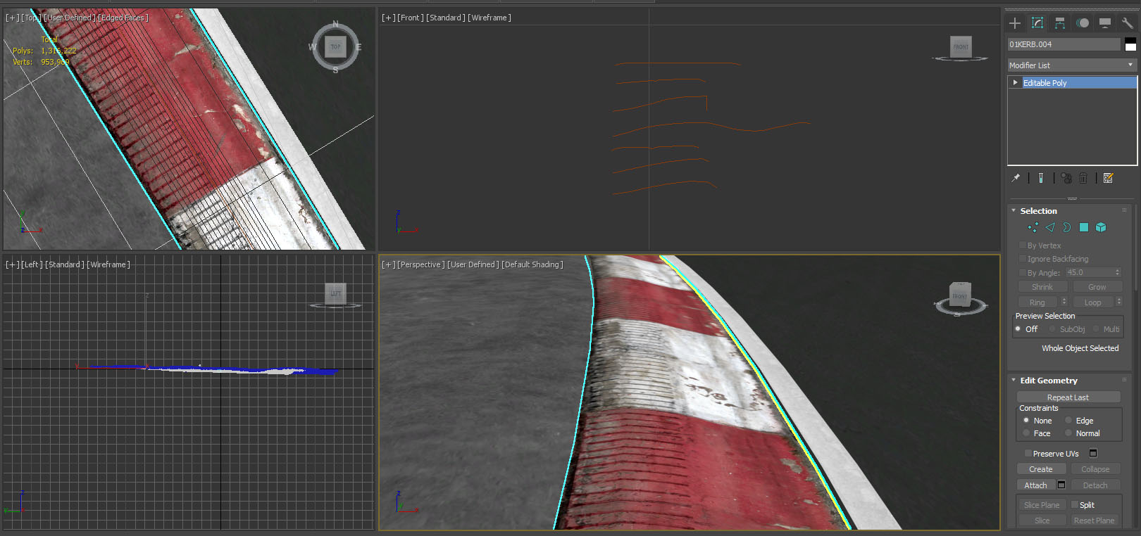
Task: Open the Utilities wrench panel
Action: [x=1127, y=23]
